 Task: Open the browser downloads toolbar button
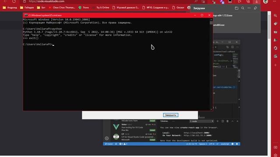(x=257, y=1)
